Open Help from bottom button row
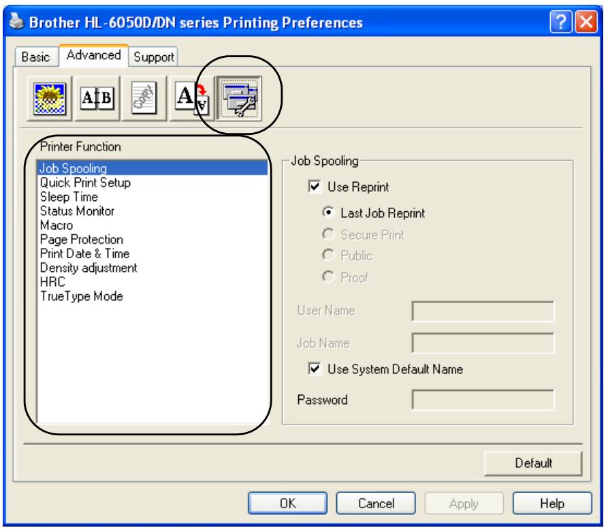 click(552, 503)
